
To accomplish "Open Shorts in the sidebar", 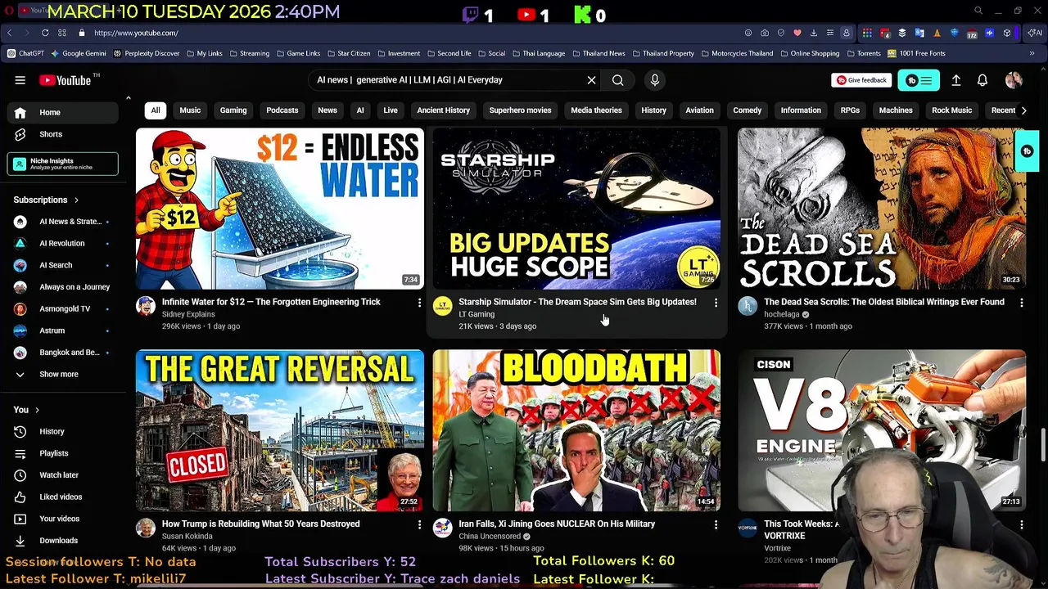I will click(63, 134).
